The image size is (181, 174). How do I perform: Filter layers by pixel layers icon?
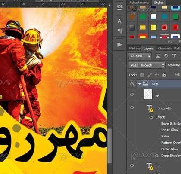tap(158, 56)
